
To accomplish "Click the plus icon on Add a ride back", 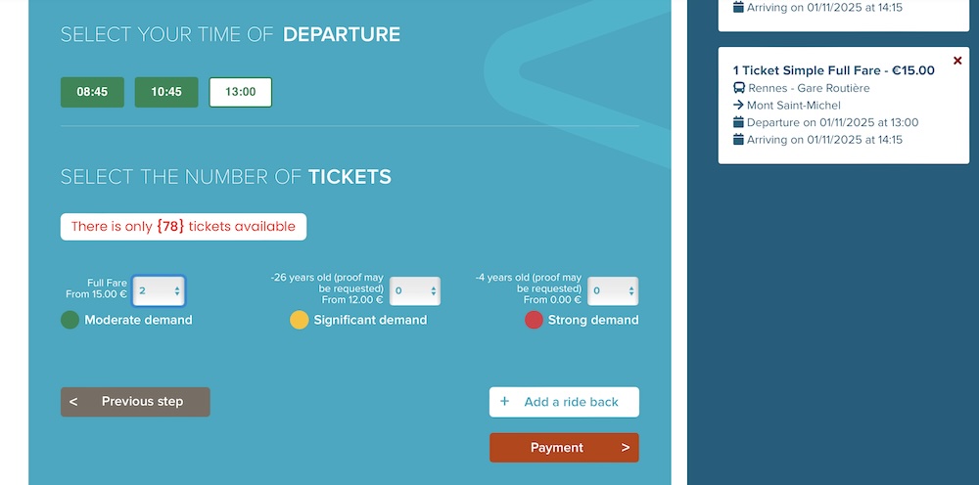I will pos(505,402).
